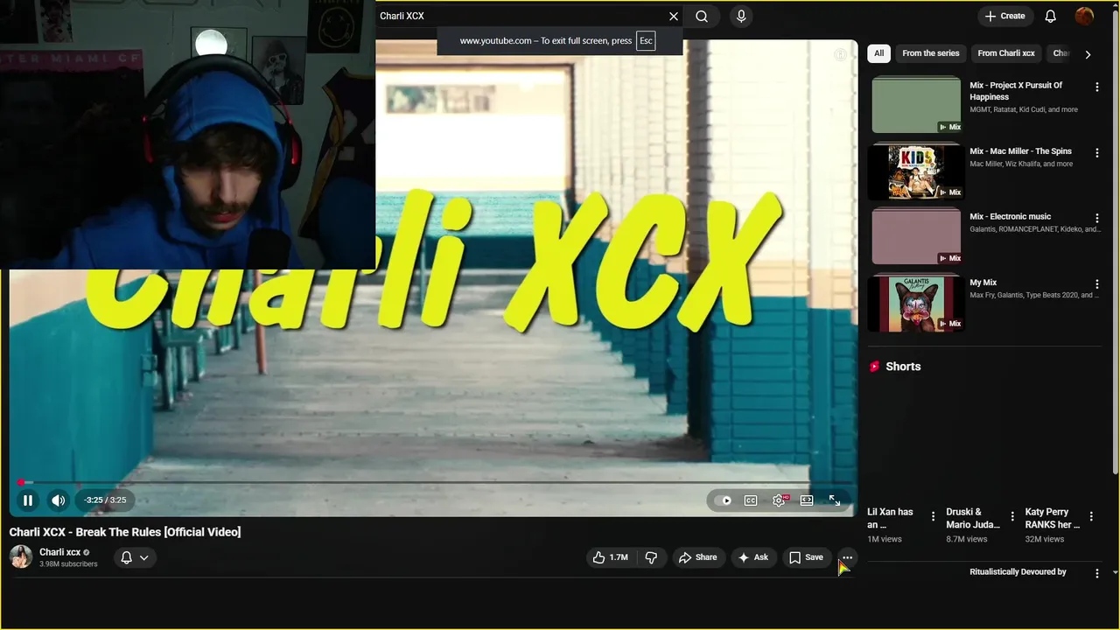Open the My Mix title link

pyautogui.click(x=983, y=283)
